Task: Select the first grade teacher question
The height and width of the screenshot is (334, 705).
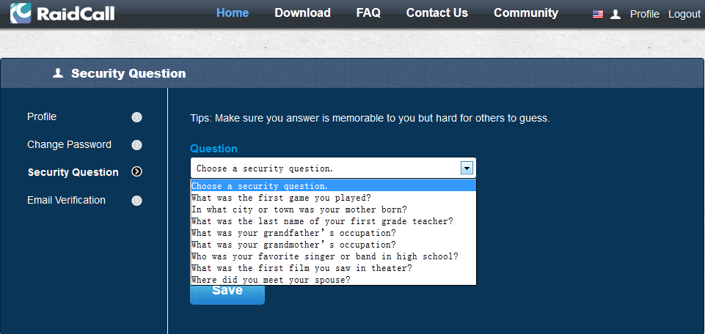Action: coord(322,221)
